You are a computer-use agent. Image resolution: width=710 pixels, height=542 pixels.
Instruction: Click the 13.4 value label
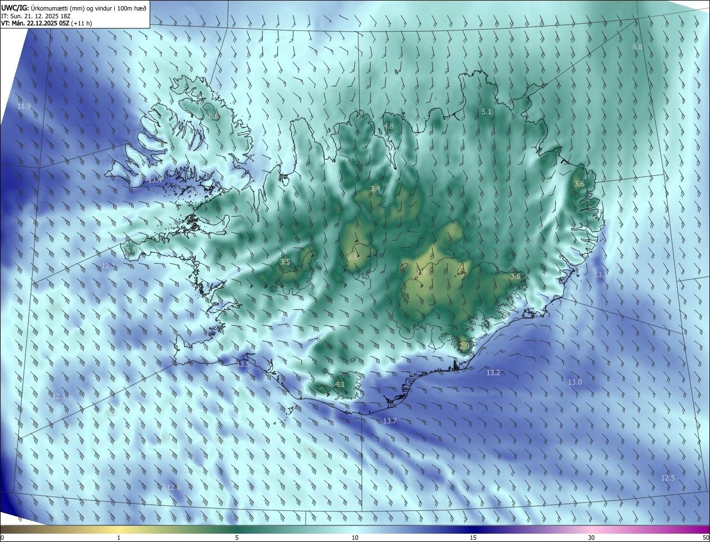point(155,180)
